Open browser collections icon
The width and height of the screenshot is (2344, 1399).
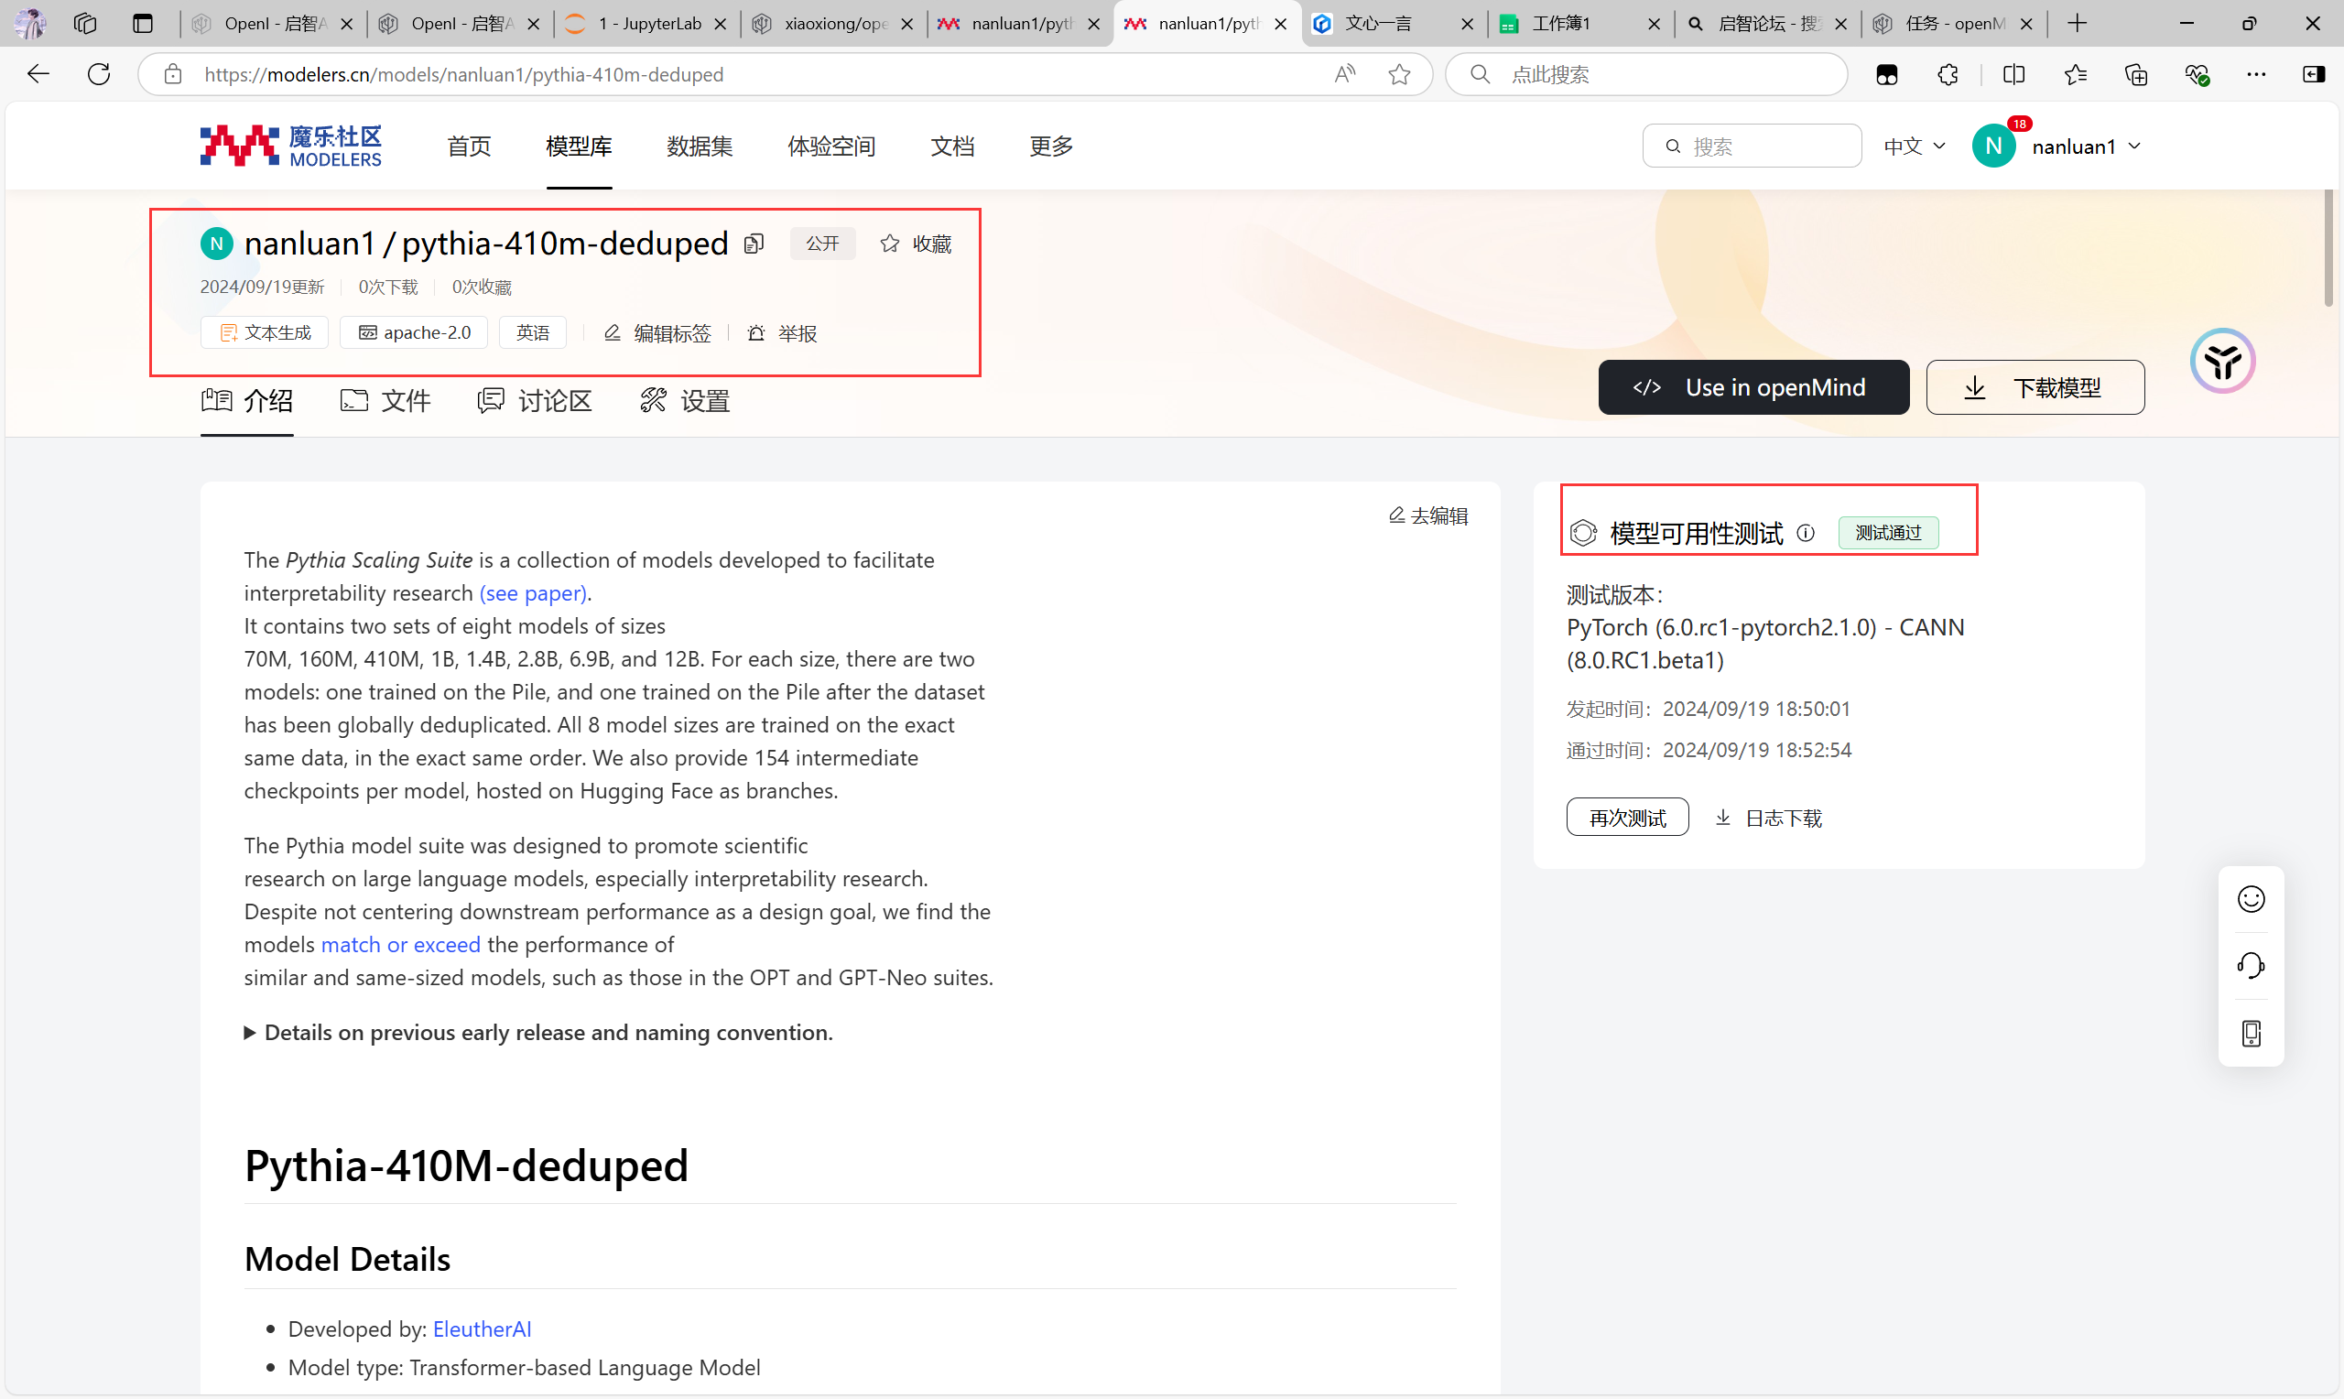tap(2136, 74)
